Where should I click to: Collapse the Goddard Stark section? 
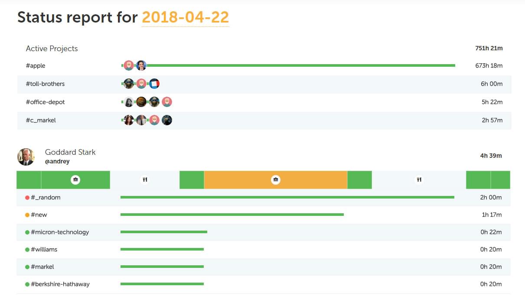pyautogui.click(x=70, y=152)
